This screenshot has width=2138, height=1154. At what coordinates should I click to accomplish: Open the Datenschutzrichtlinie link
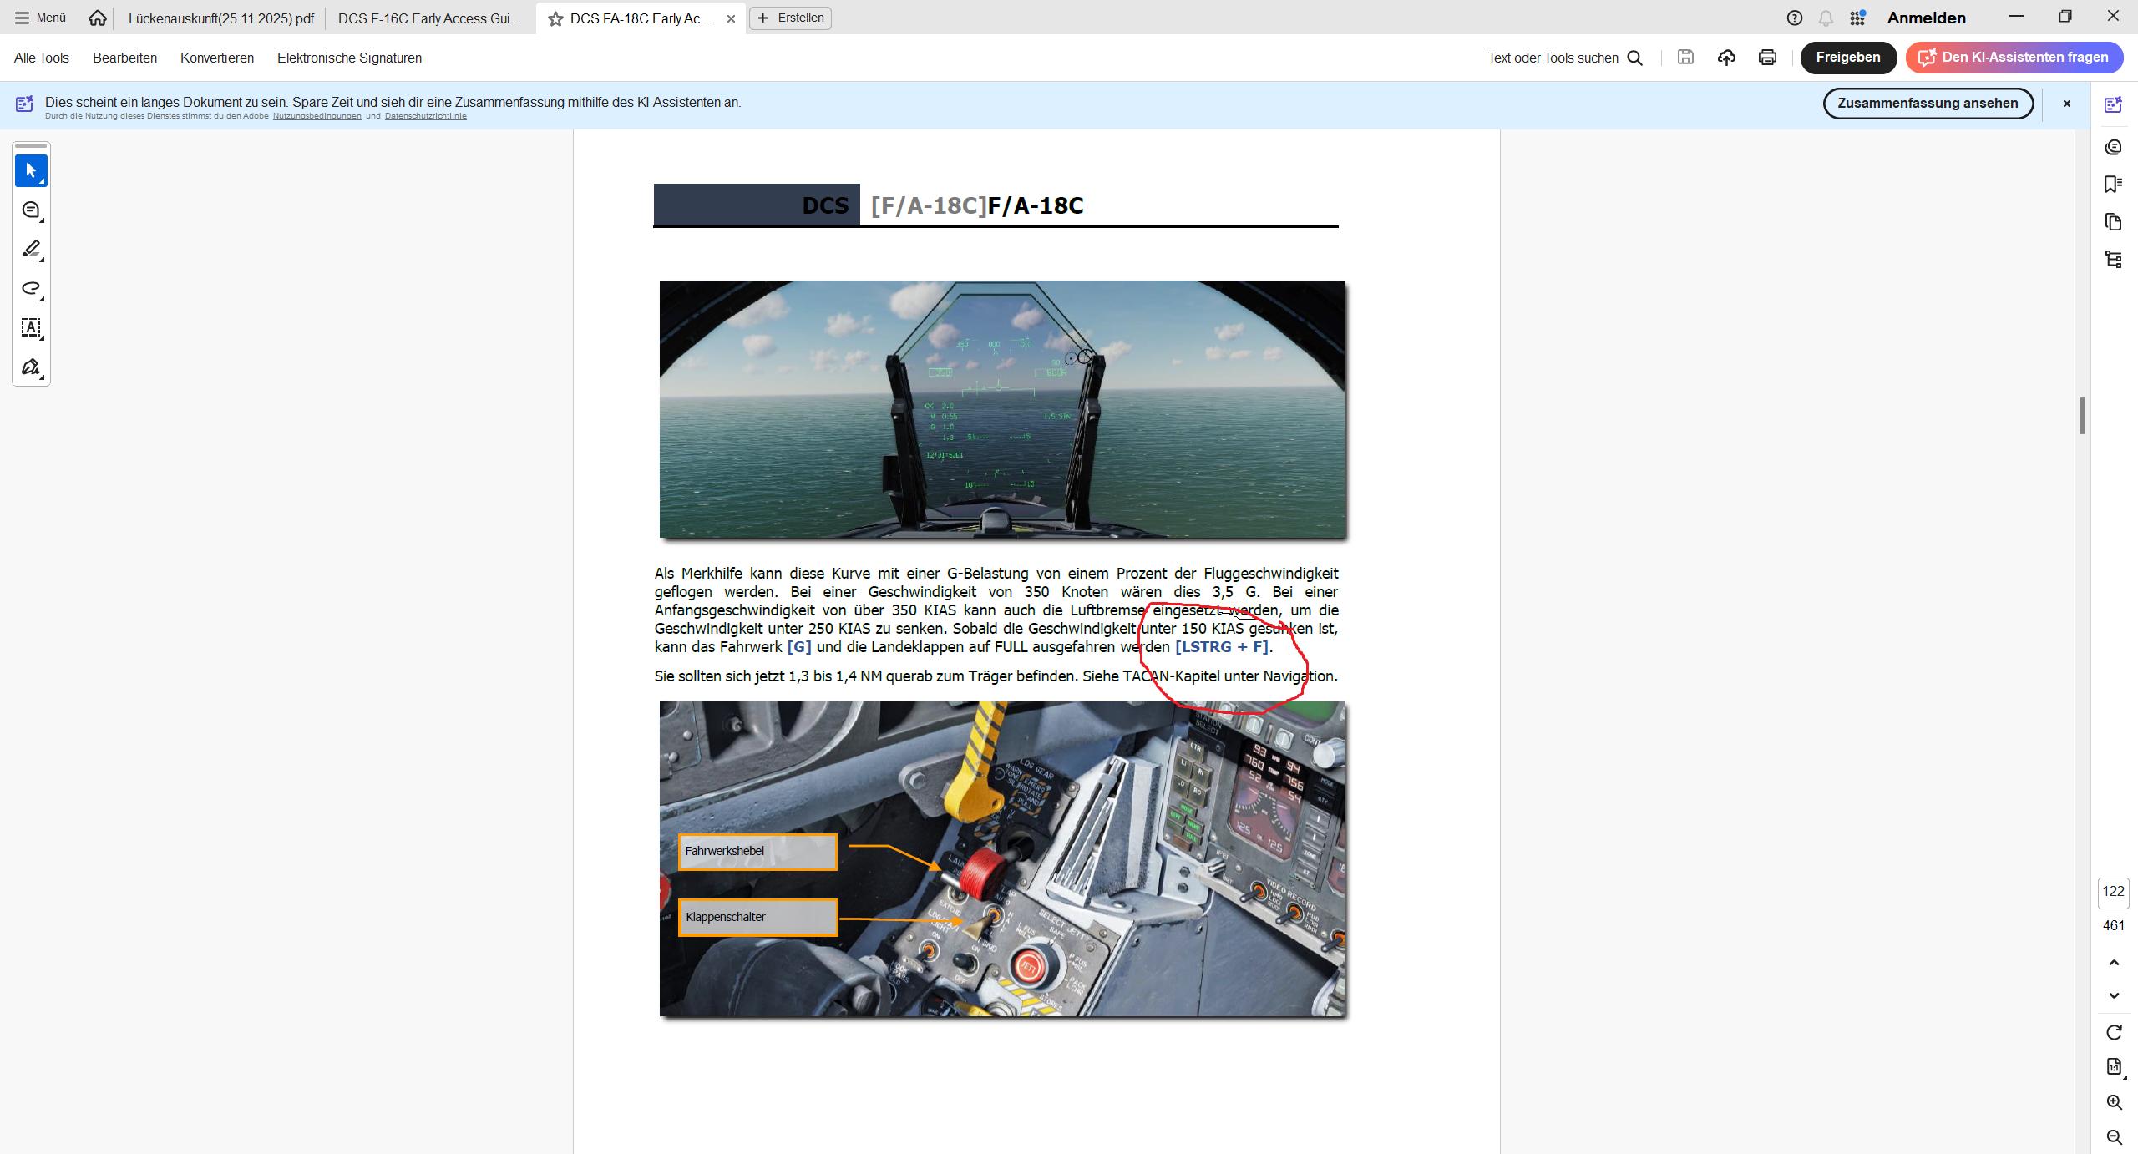425,116
